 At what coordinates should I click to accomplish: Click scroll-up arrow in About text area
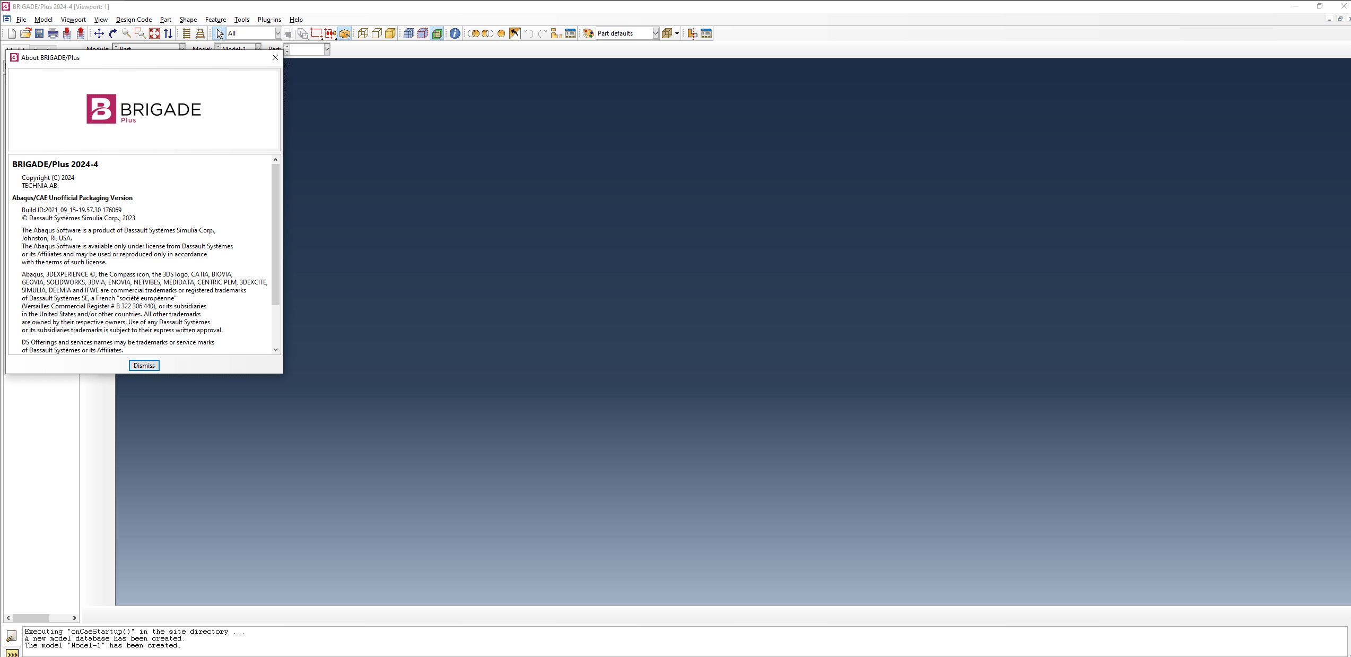pos(275,160)
